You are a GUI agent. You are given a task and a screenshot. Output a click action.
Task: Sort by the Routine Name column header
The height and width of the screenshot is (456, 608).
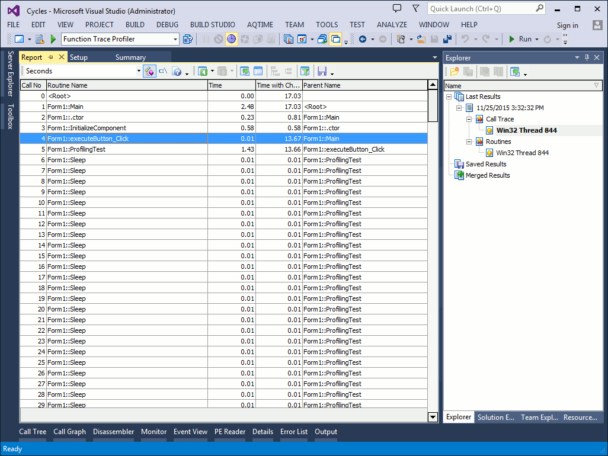pyautogui.click(x=127, y=85)
